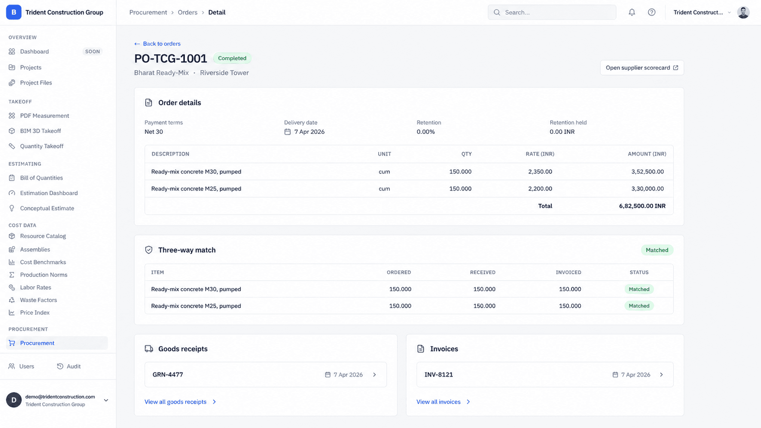
Task: Open help question mark icon
Action: coord(652,12)
